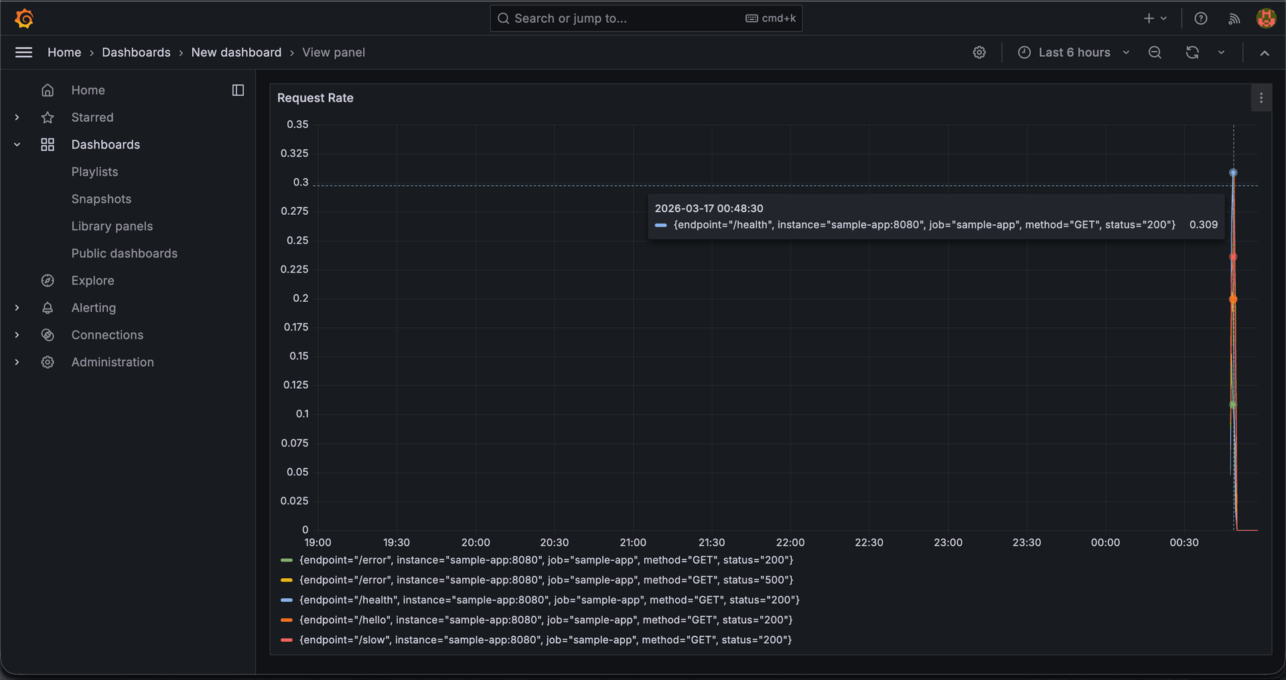Screen dimensions: 1286x680
Task: Click the Dashboards grid icon
Action: point(48,145)
